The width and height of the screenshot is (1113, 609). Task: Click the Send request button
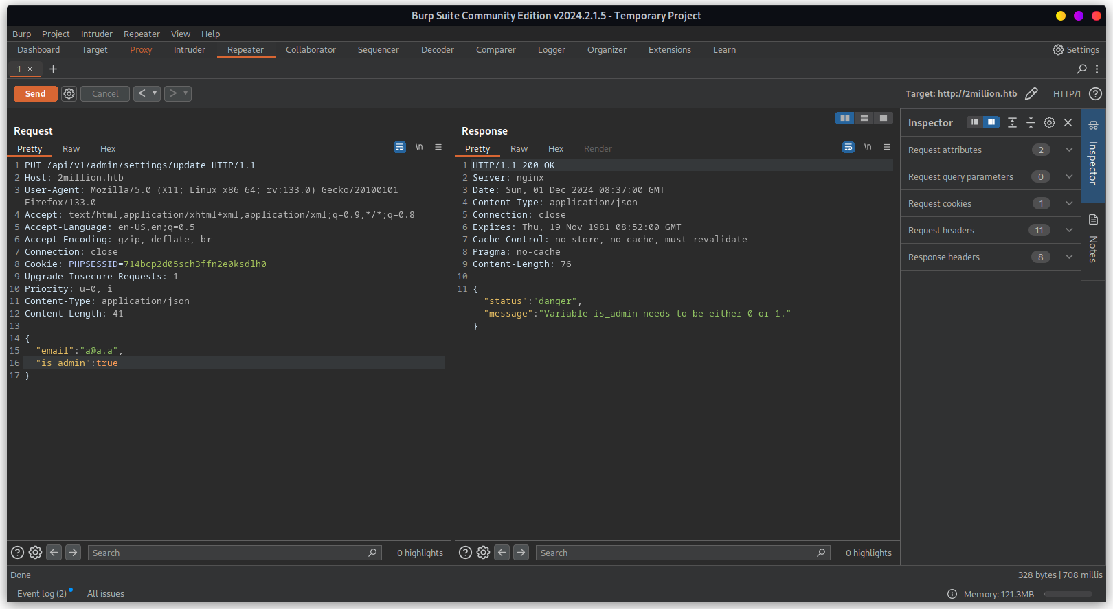point(36,93)
